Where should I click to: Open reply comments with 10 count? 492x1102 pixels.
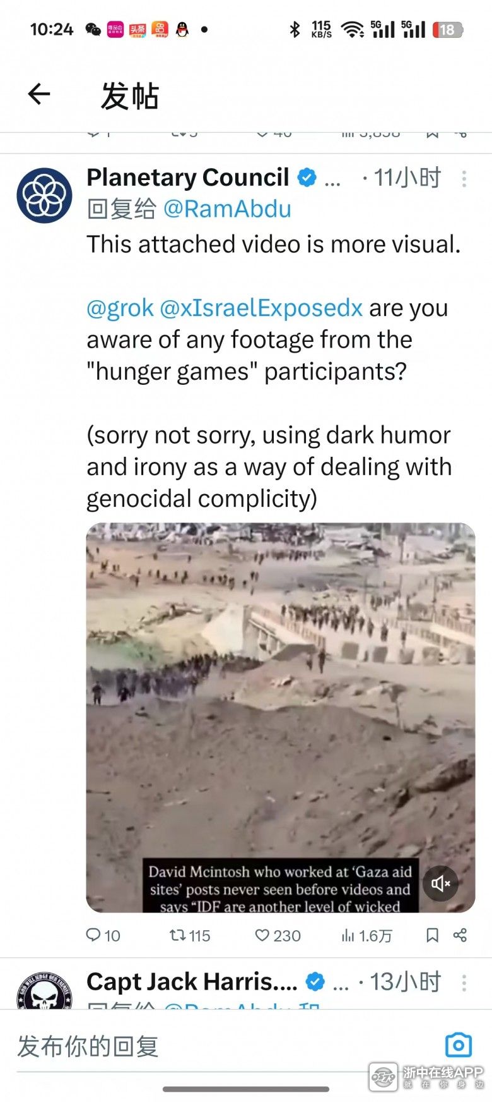(x=103, y=935)
